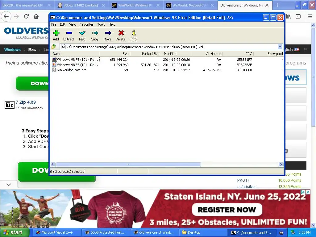Open the address path dropdown in 7-Zip

280,47
